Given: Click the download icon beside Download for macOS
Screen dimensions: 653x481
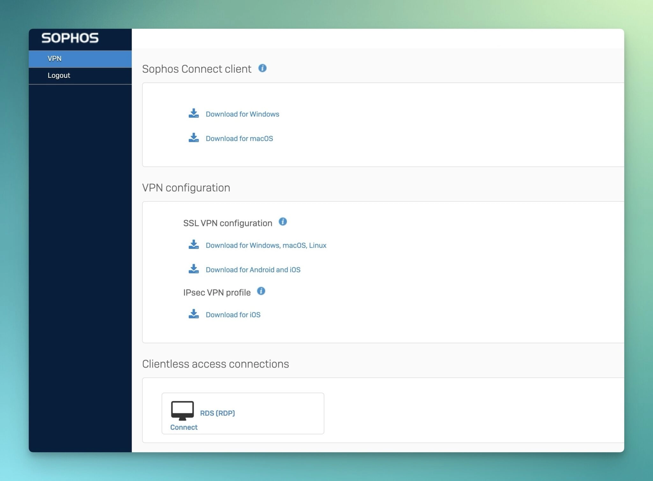Looking at the screenshot, I should pyautogui.click(x=194, y=138).
